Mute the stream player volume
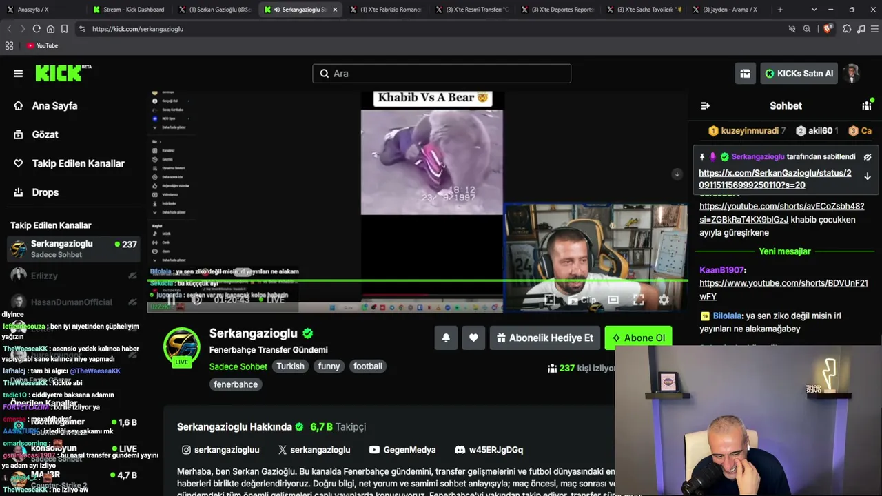 tap(196, 300)
